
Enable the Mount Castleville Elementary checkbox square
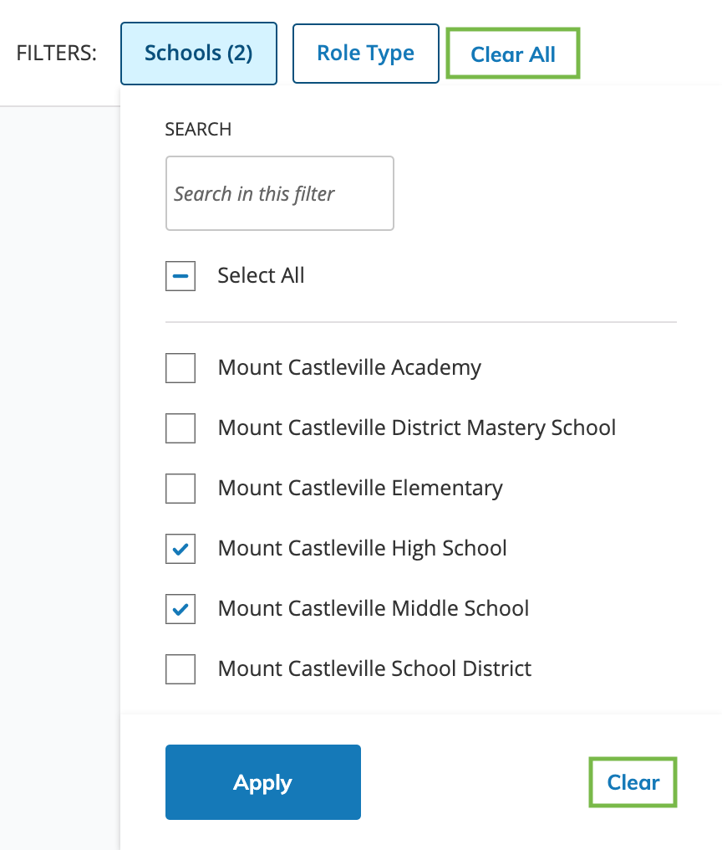pyautogui.click(x=180, y=489)
